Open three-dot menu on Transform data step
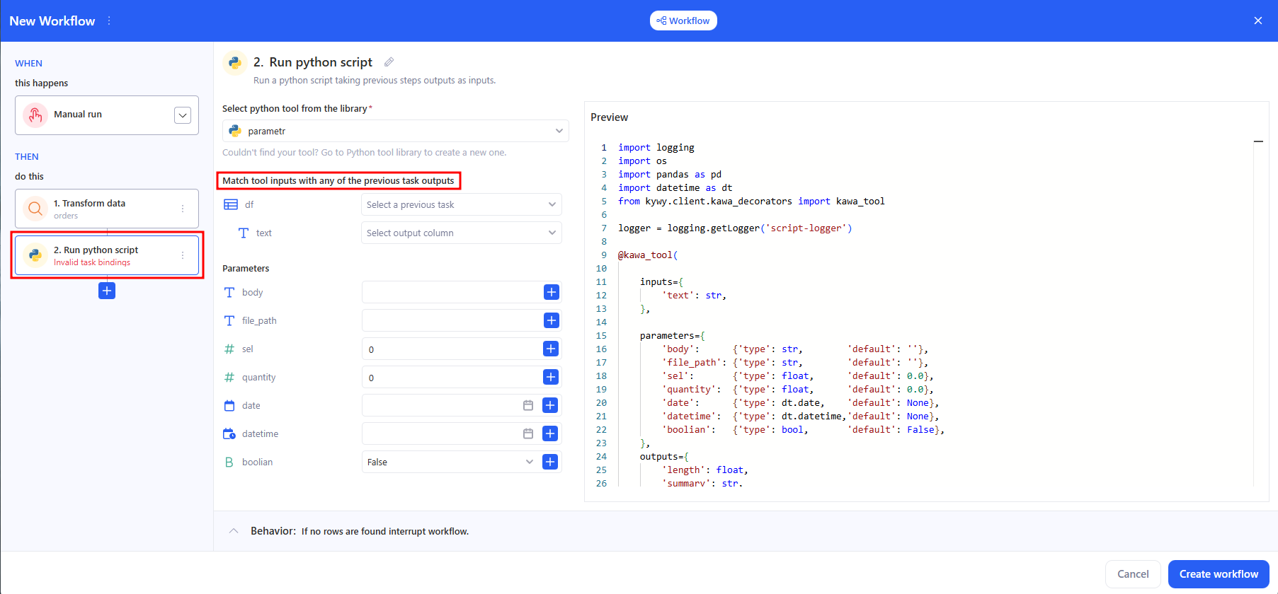The height and width of the screenshot is (594, 1278). tap(183, 209)
